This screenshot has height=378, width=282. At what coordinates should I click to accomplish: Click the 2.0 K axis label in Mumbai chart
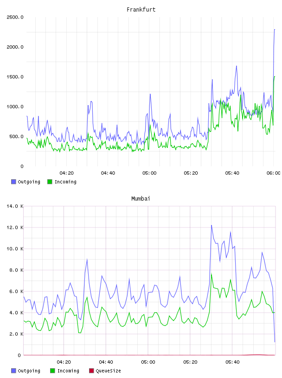16,334
